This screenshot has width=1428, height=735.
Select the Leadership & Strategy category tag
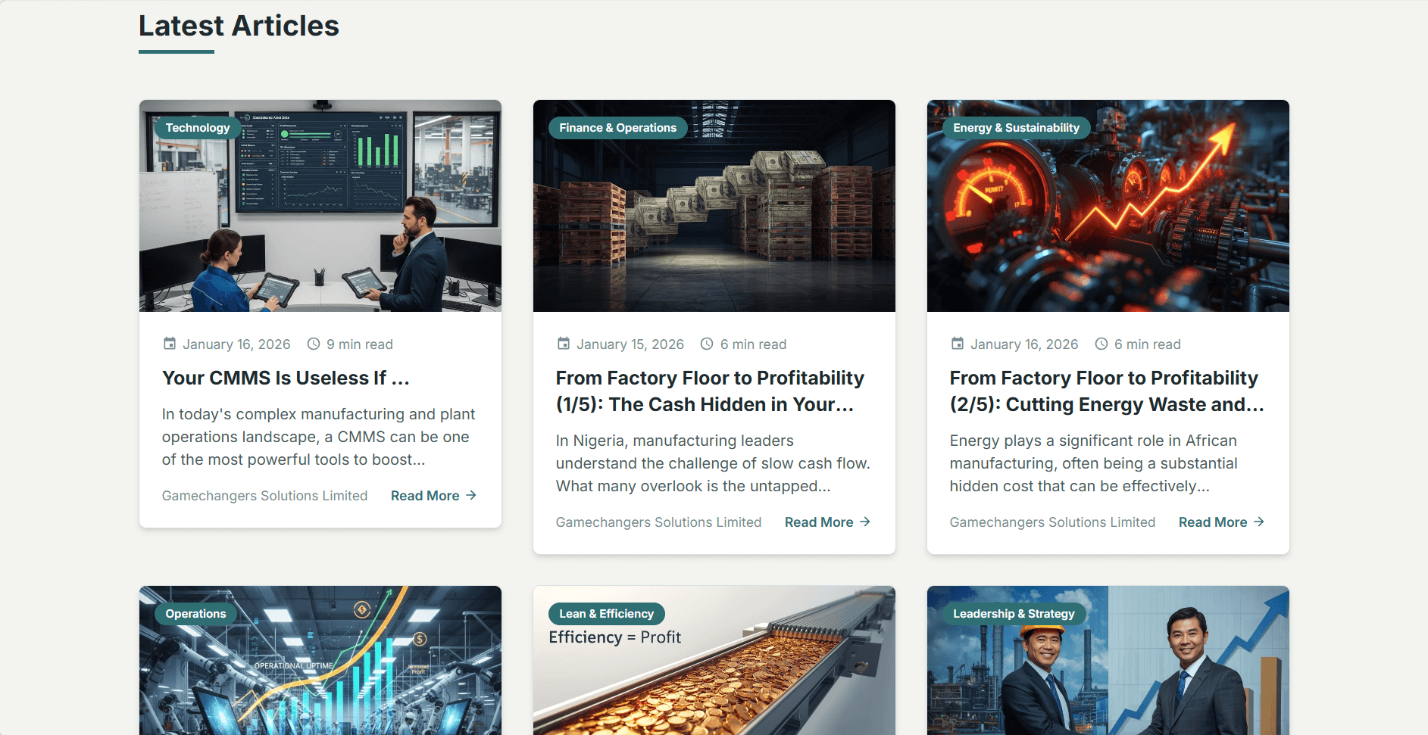point(1014,614)
